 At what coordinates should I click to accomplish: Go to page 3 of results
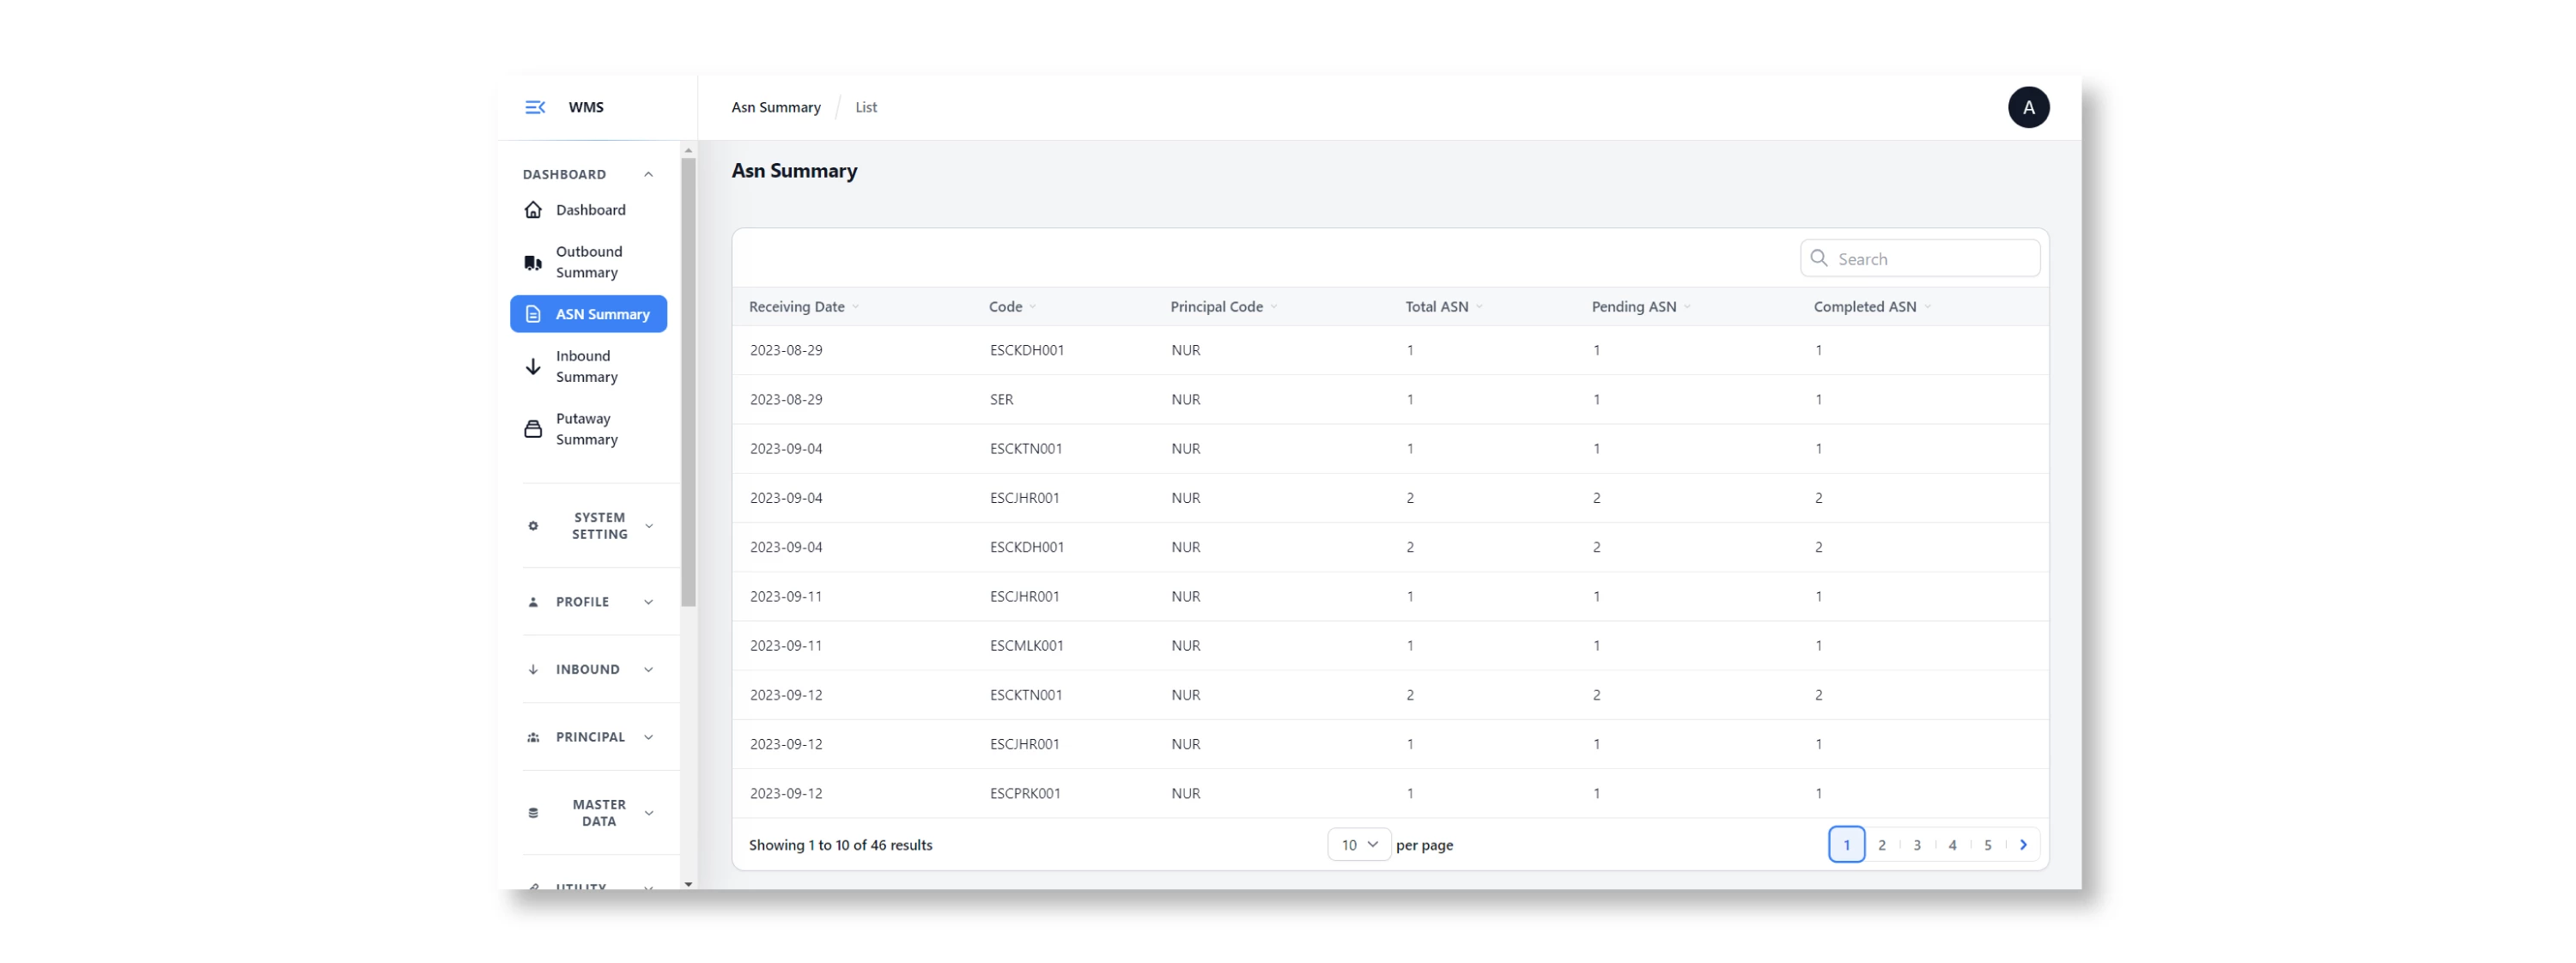[x=1917, y=844]
